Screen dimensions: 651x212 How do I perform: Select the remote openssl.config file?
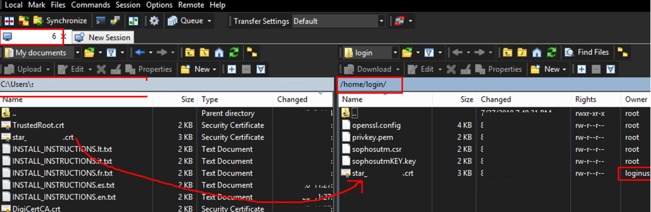tap(376, 125)
